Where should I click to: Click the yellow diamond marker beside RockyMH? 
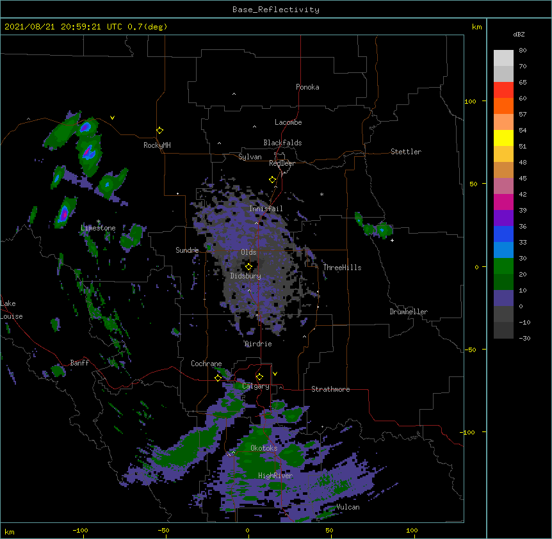coord(159,131)
